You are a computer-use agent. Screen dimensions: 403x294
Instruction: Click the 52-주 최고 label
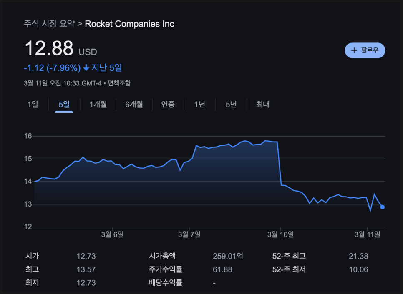pos(289,256)
